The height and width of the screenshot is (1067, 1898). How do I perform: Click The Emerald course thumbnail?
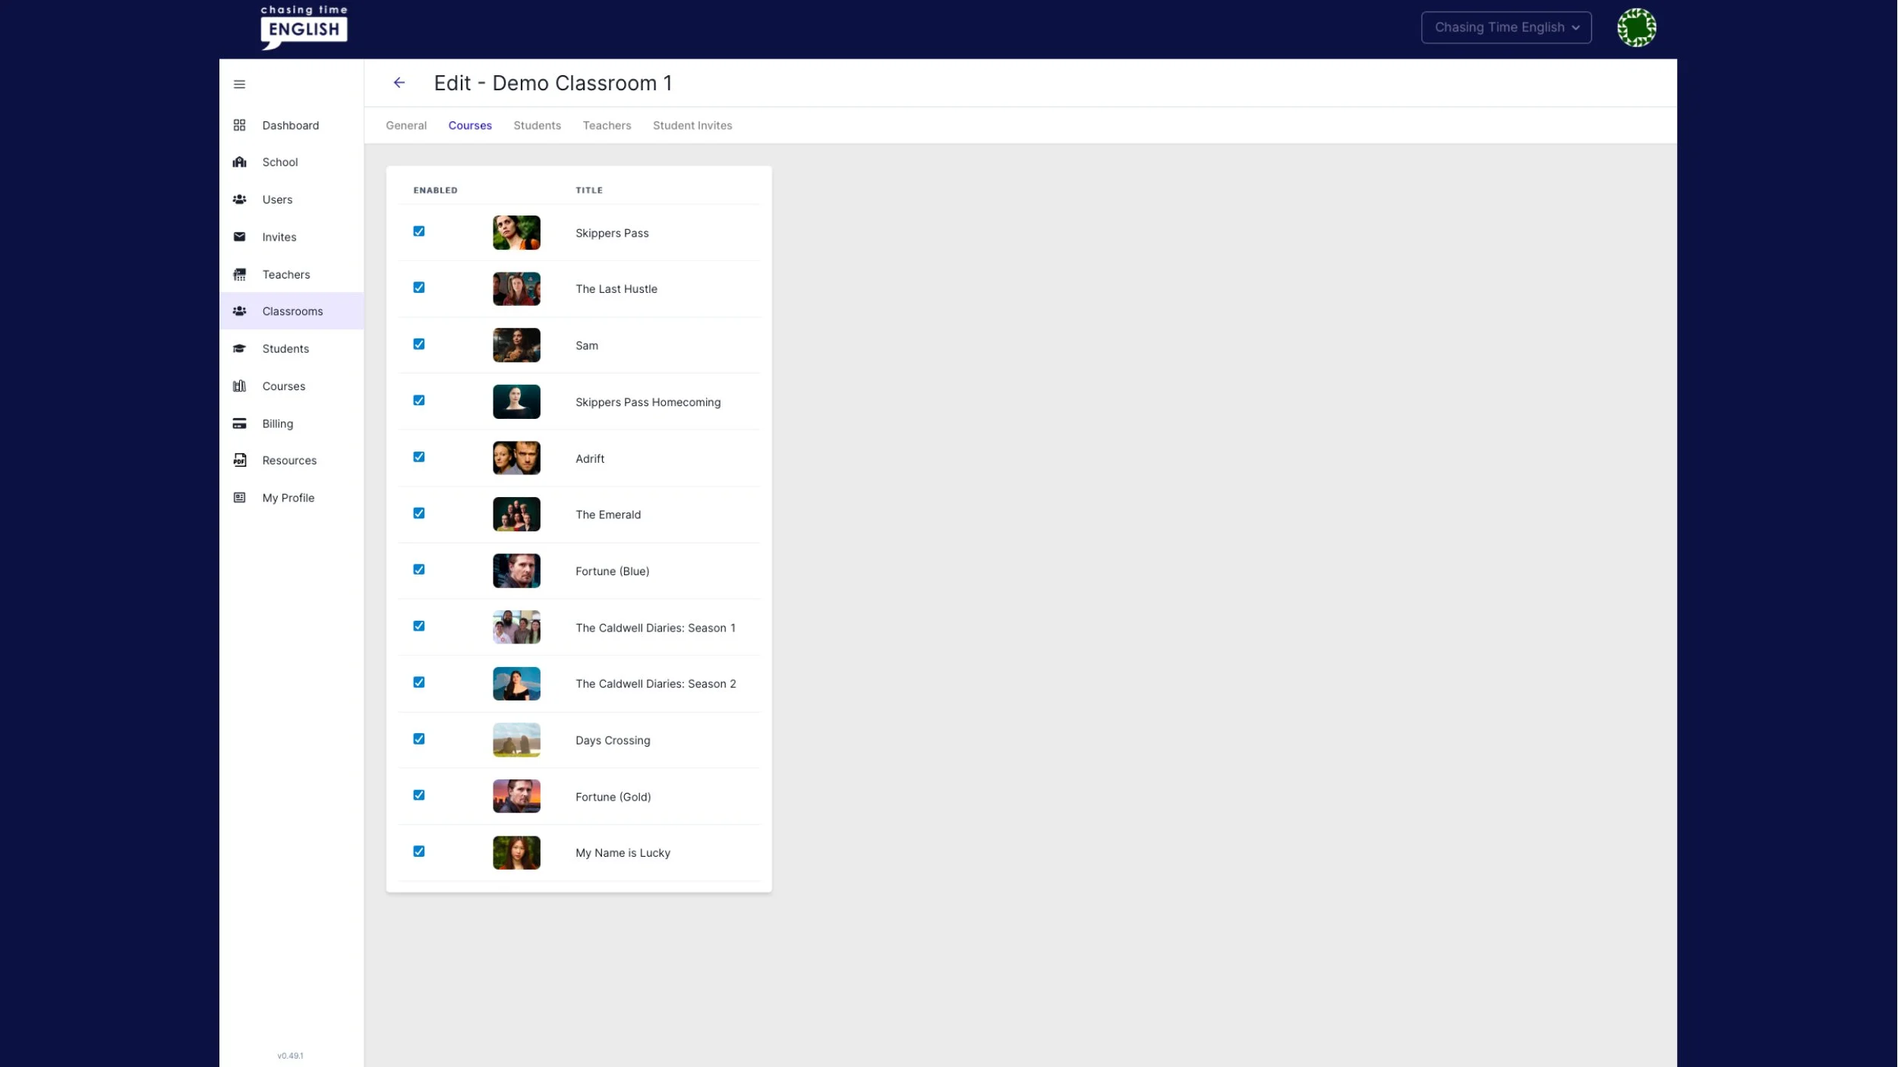tap(516, 515)
